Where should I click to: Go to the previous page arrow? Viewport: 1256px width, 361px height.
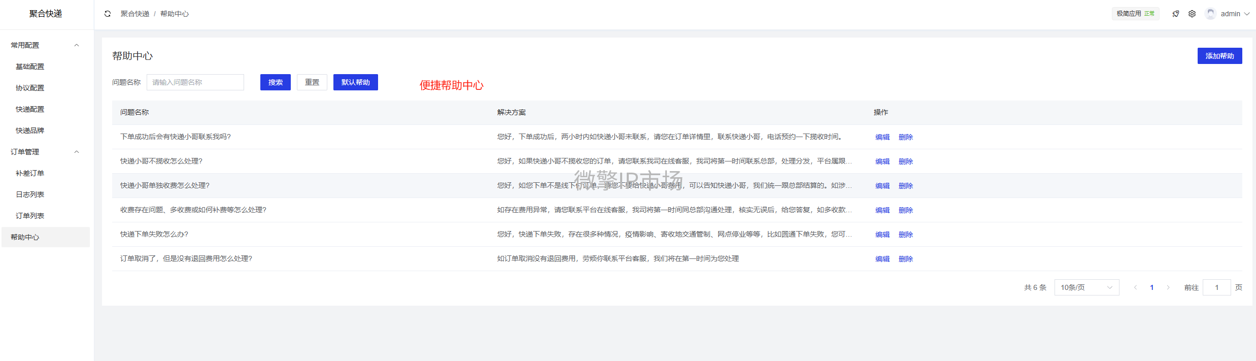click(1136, 287)
